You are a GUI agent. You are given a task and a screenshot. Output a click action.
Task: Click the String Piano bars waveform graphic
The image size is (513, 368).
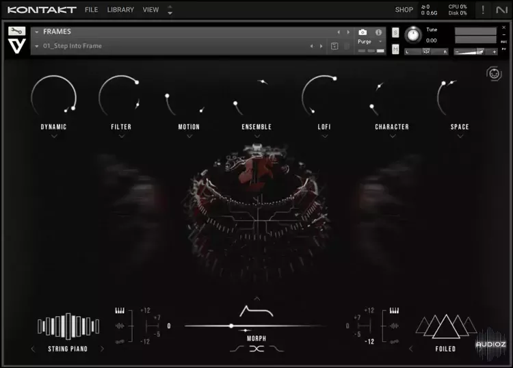(x=68, y=326)
